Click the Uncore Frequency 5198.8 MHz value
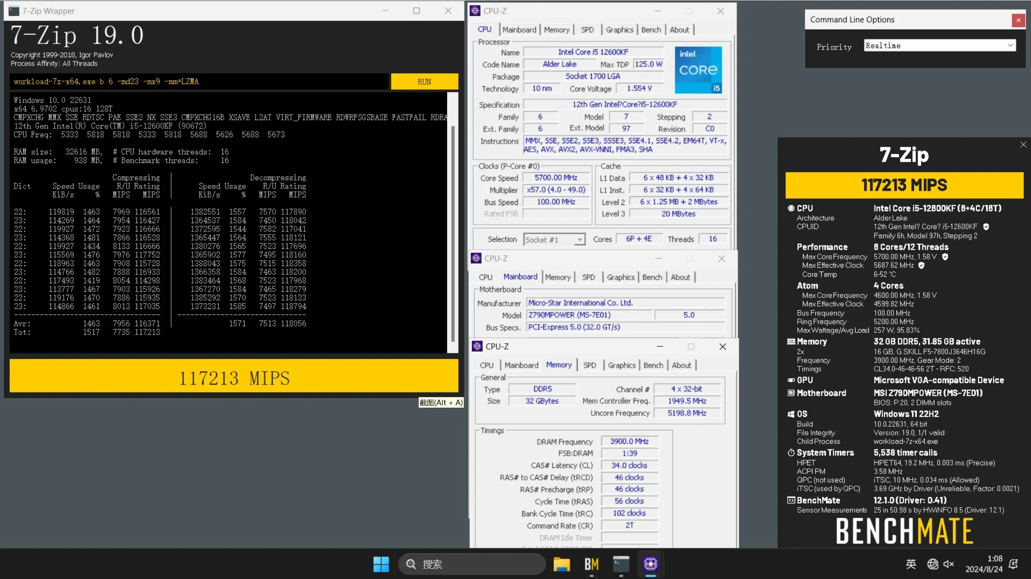The width and height of the screenshot is (1031, 579). coord(687,413)
